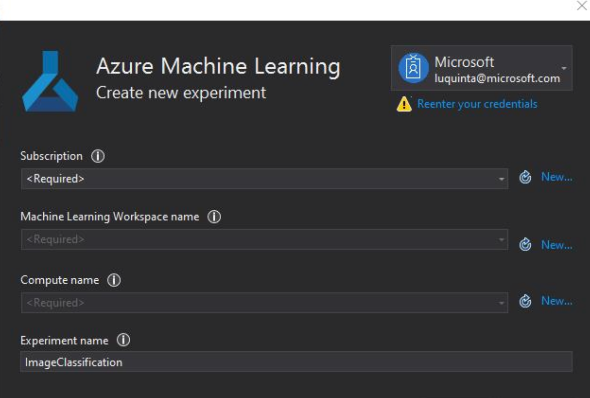Click the Subscription info icon
Image resolution: width=590 pixels, height=398 pixels.
pos(98,156)
